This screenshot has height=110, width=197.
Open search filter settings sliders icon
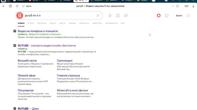(x=126, y=16)
